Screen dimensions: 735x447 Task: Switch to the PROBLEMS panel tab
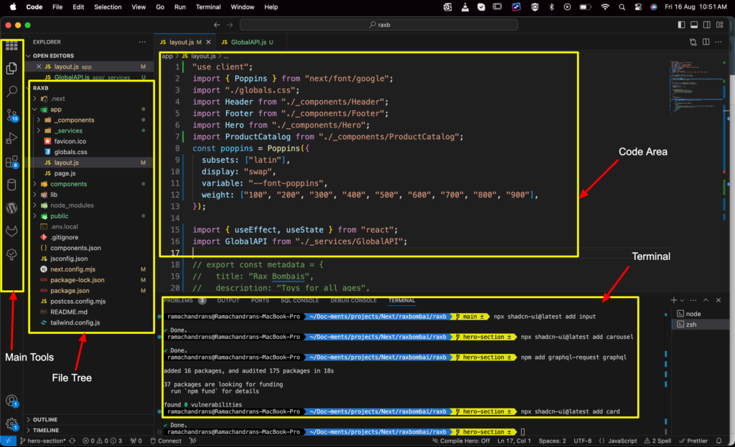coord(178,300)
